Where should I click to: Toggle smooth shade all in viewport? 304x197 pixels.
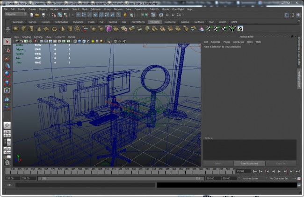pos(80,41)
